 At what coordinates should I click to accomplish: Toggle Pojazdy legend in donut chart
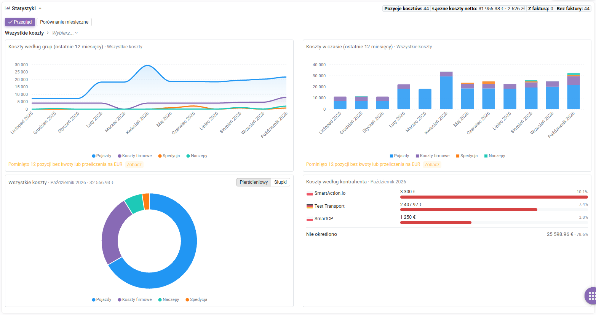pos(102,300)
